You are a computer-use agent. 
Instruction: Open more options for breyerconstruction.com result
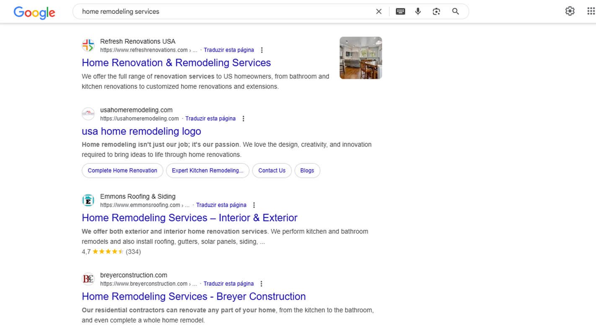click(262, 284)
